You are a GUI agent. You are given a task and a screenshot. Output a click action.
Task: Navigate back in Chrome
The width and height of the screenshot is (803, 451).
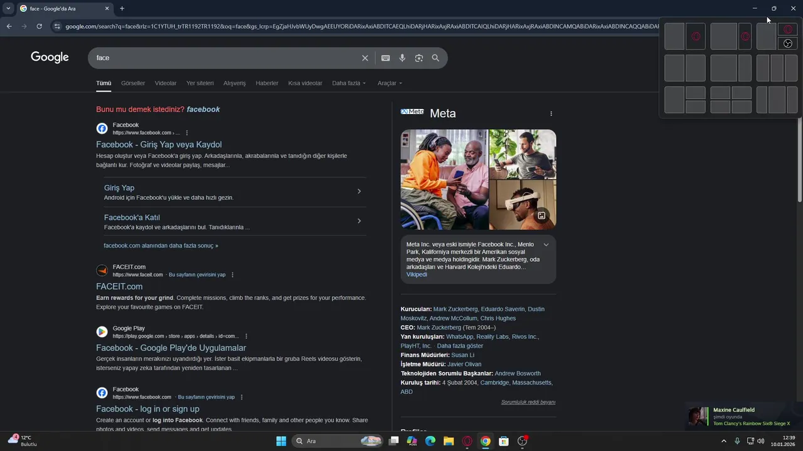[9, 26]
